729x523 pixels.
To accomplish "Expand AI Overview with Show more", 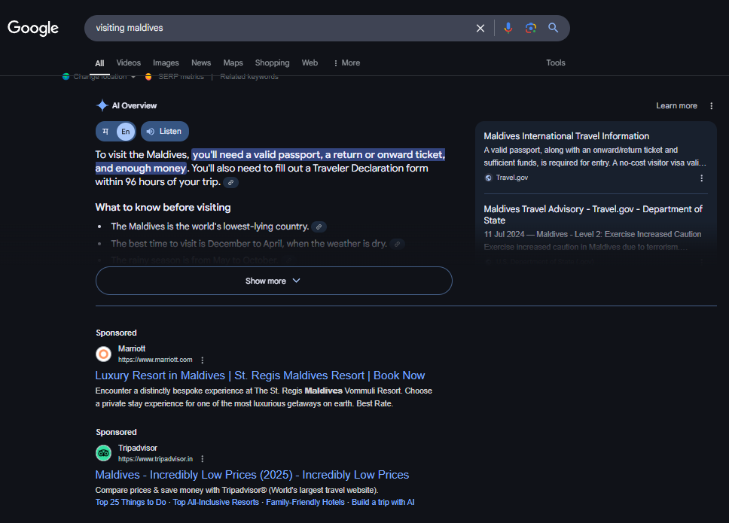I will click(274, 281).
